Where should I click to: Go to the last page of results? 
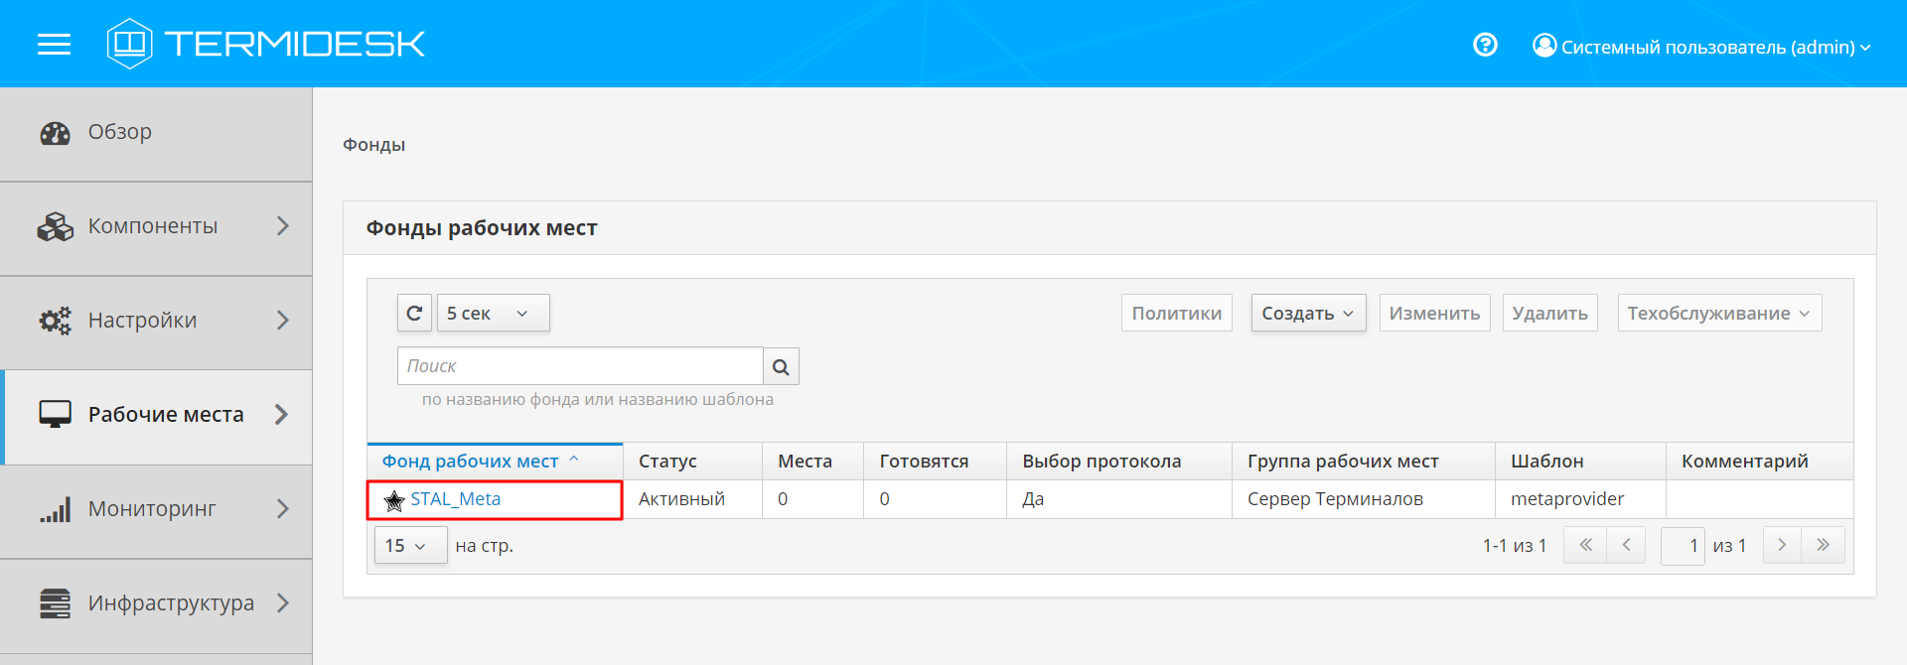pyautogui.click(x=1823, y=545)
